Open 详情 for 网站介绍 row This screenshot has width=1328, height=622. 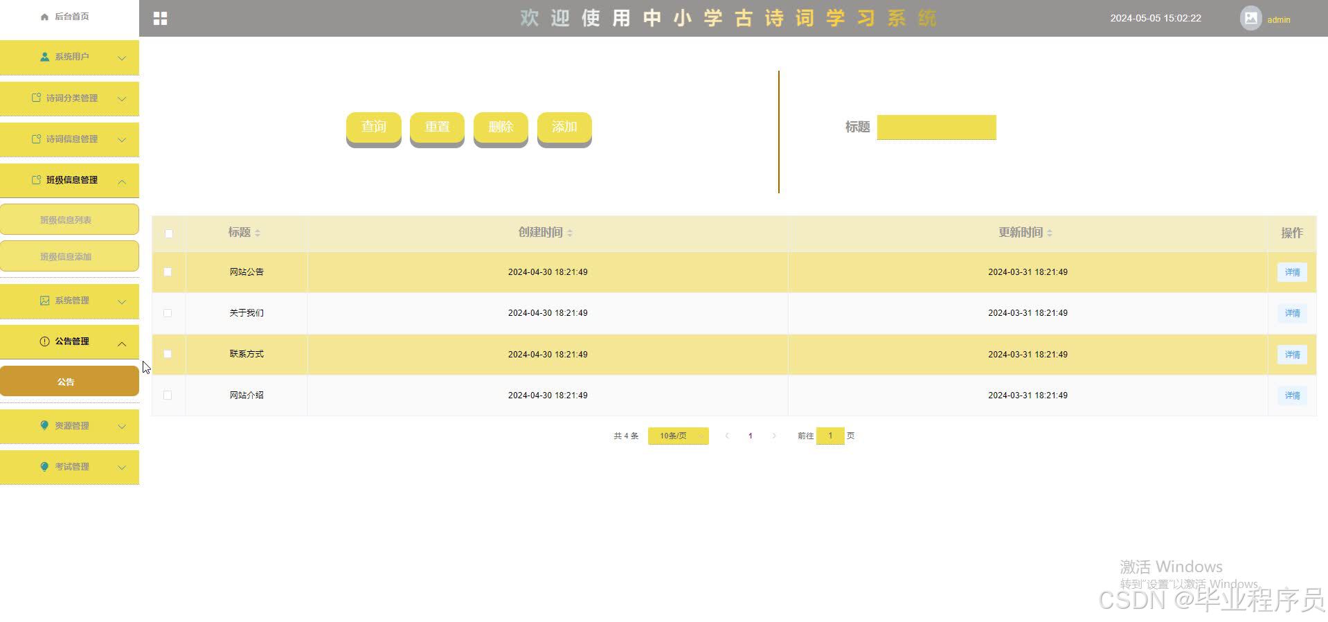(x=1292, y=395)
